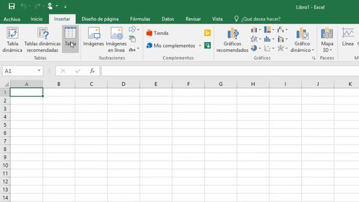This screenshot has width=359, height=202.
Task: Insert a Tabla dinámica
Action: (12, 40)
